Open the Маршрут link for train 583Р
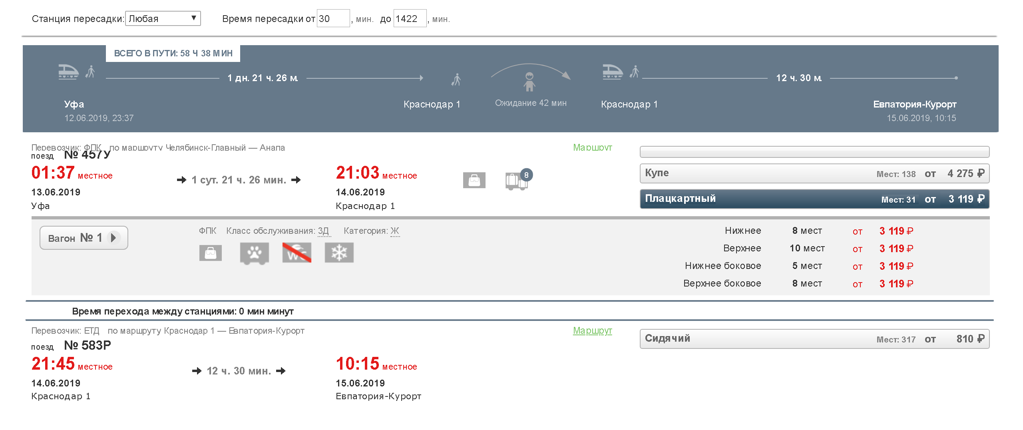The height and width of the screenshot is (430, 1023). pos(592,330)
